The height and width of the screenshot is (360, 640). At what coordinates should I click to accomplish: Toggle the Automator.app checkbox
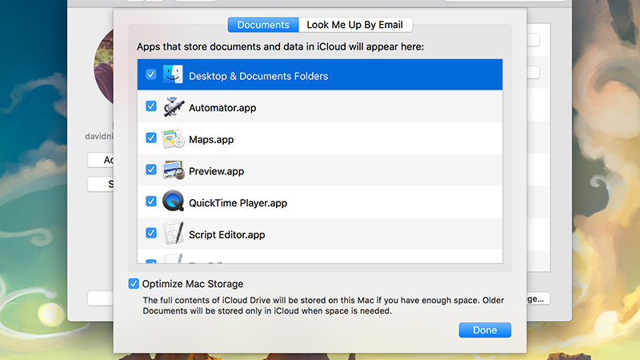pos(151,106)
